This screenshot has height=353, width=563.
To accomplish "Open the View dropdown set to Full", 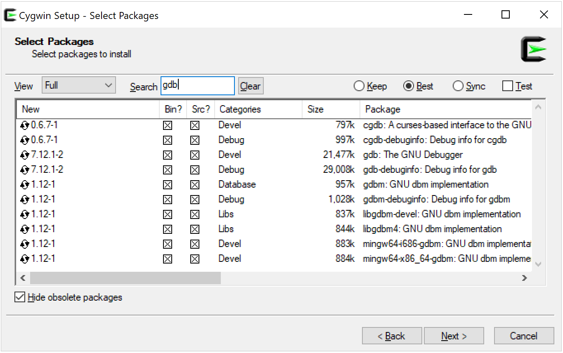I will (78, 85).
